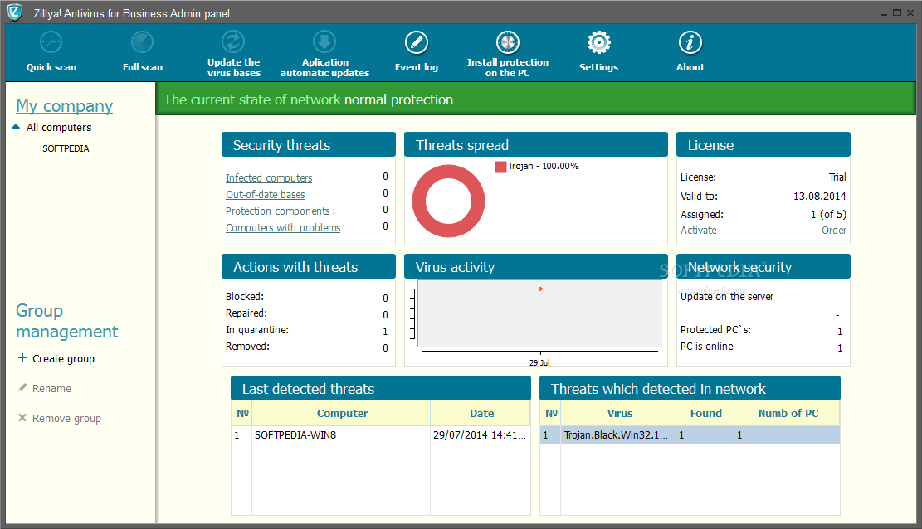
Task: Click the network state normal protection banner
Action: pyautogui.click(x=535, y=99)
